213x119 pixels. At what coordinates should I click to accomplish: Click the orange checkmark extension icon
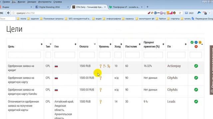point(168,13)
